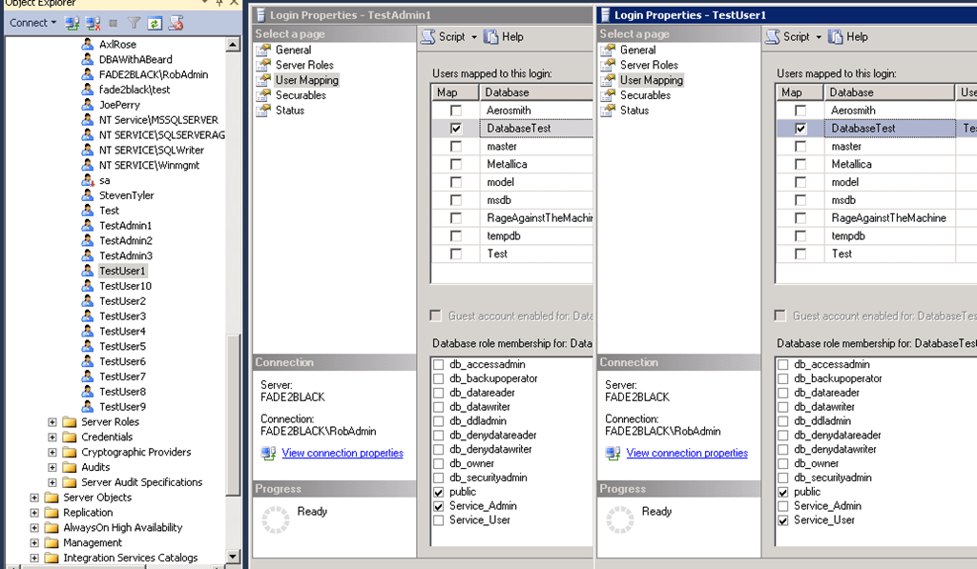Open General page in TestAdmin1 window
Viewport: 977px width, 569px height.
294,50
